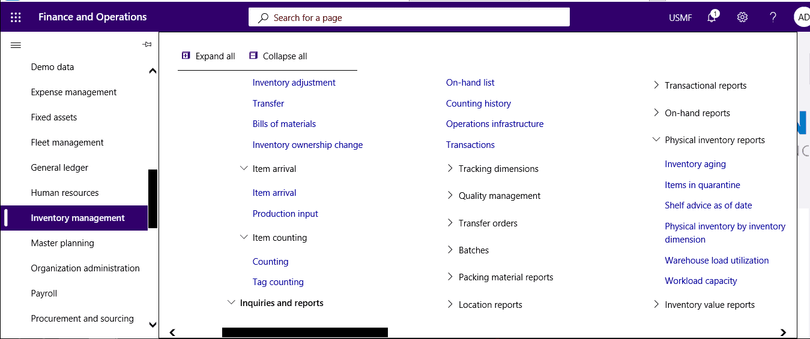Open the app launcher waffle icon

click(x=16, y=17)
